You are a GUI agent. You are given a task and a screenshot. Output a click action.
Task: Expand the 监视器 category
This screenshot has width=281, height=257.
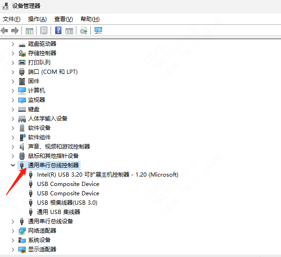(x=13, y=100)
